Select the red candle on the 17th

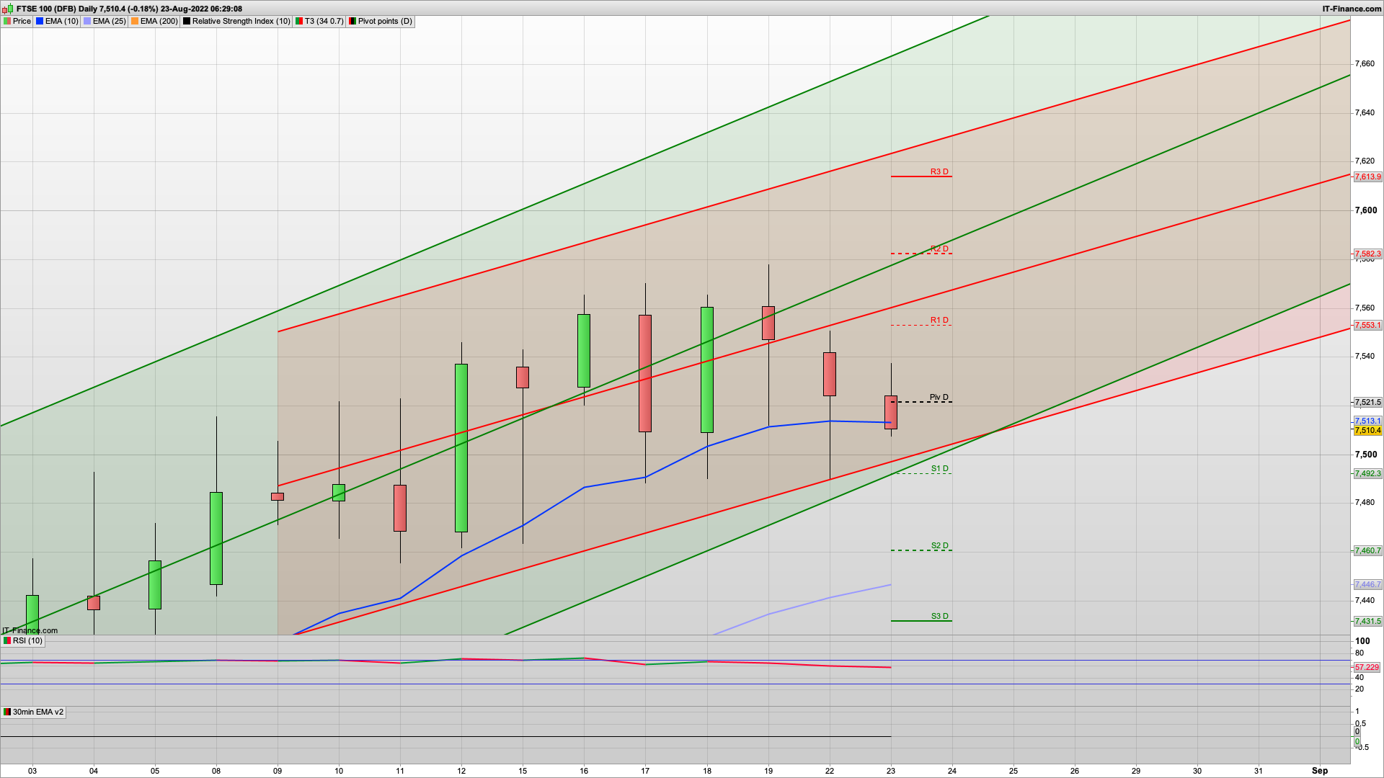[x=645, y=373]
